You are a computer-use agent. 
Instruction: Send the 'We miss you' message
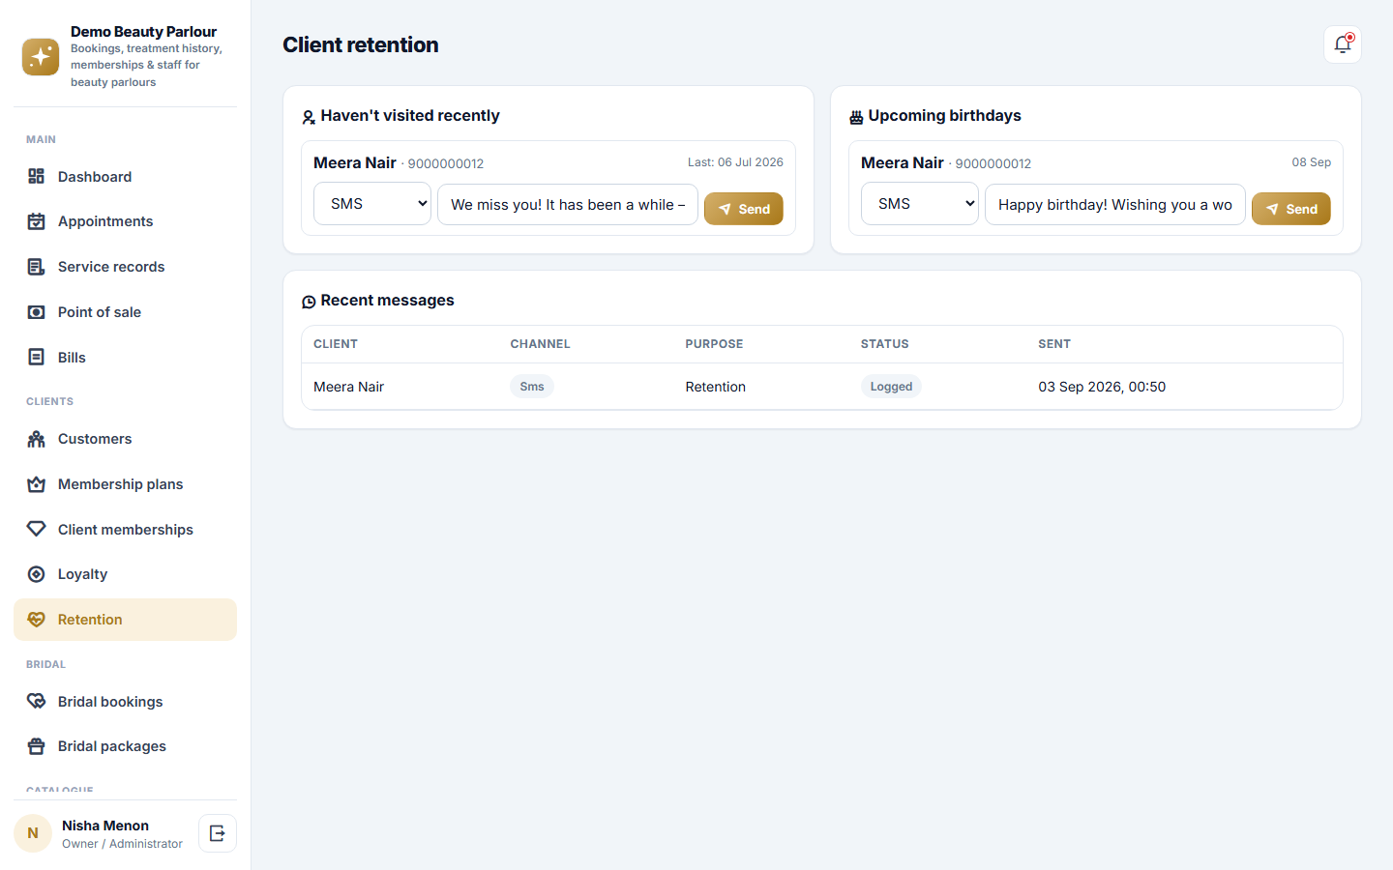[x=744, y=209]
